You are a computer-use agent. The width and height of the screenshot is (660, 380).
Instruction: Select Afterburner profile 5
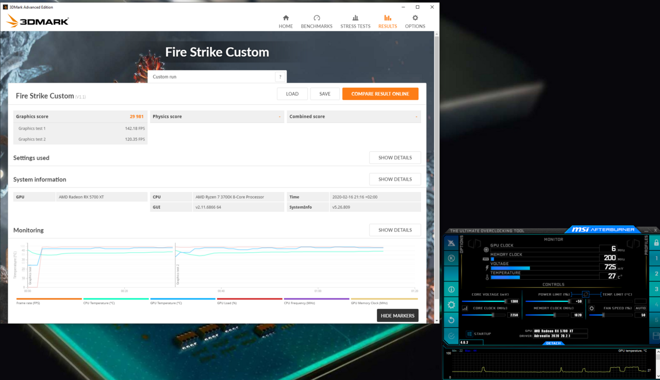(x=656, y=320)
